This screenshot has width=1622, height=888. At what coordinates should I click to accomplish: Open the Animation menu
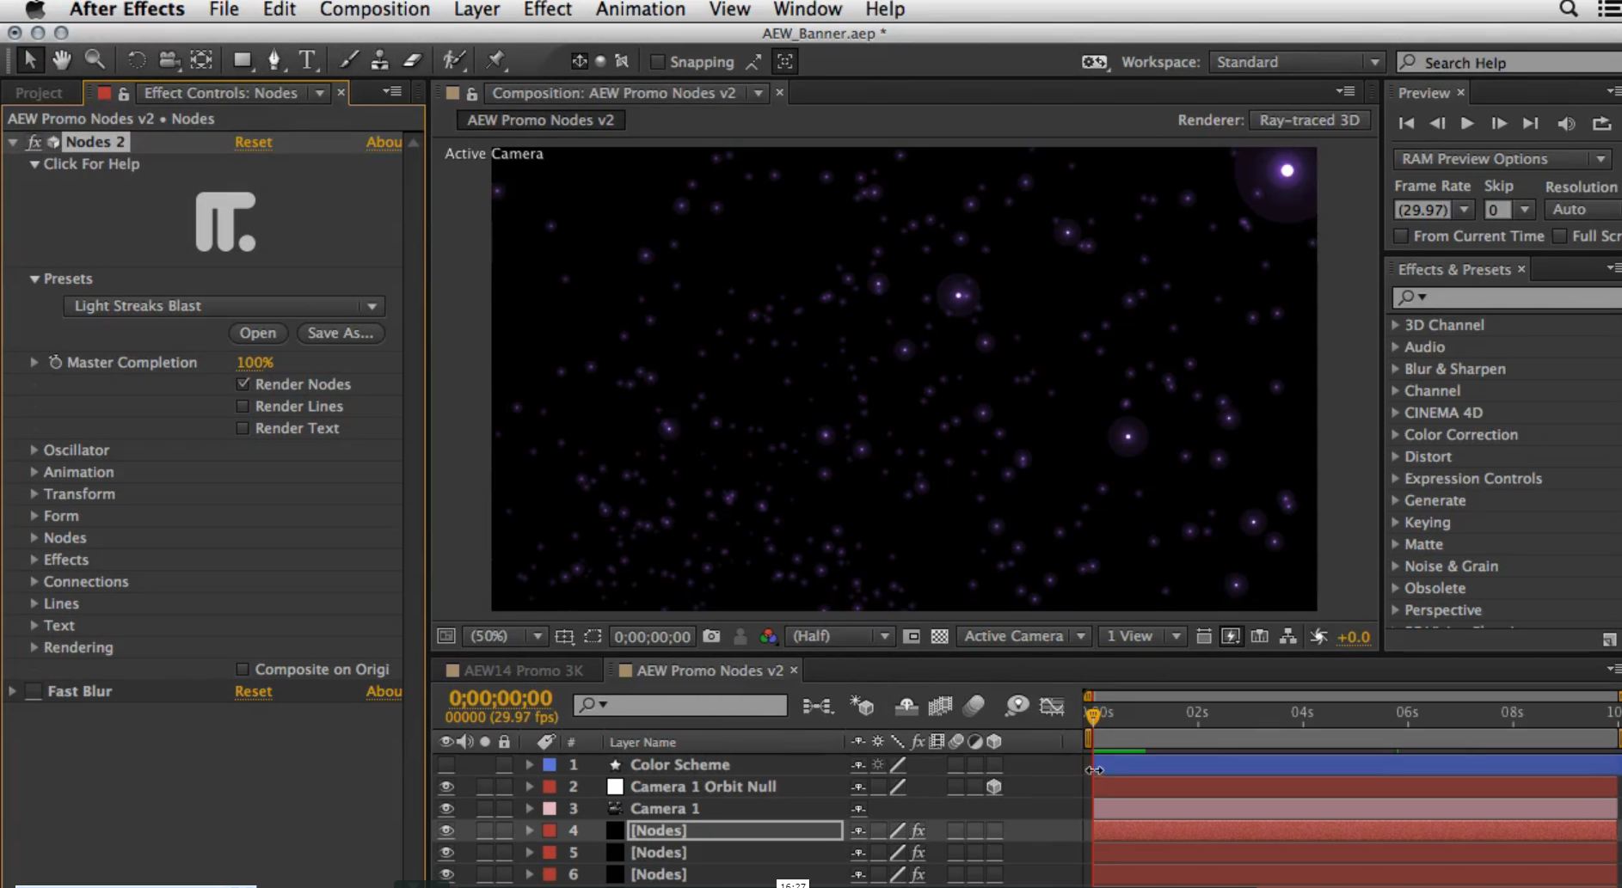[640, 9]
